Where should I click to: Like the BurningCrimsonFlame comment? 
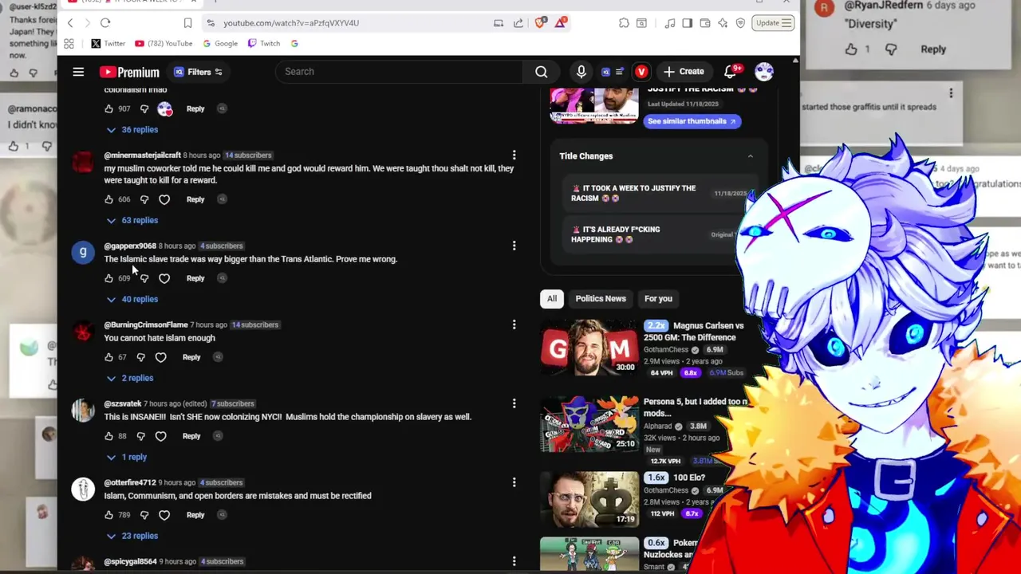(109, 357)
